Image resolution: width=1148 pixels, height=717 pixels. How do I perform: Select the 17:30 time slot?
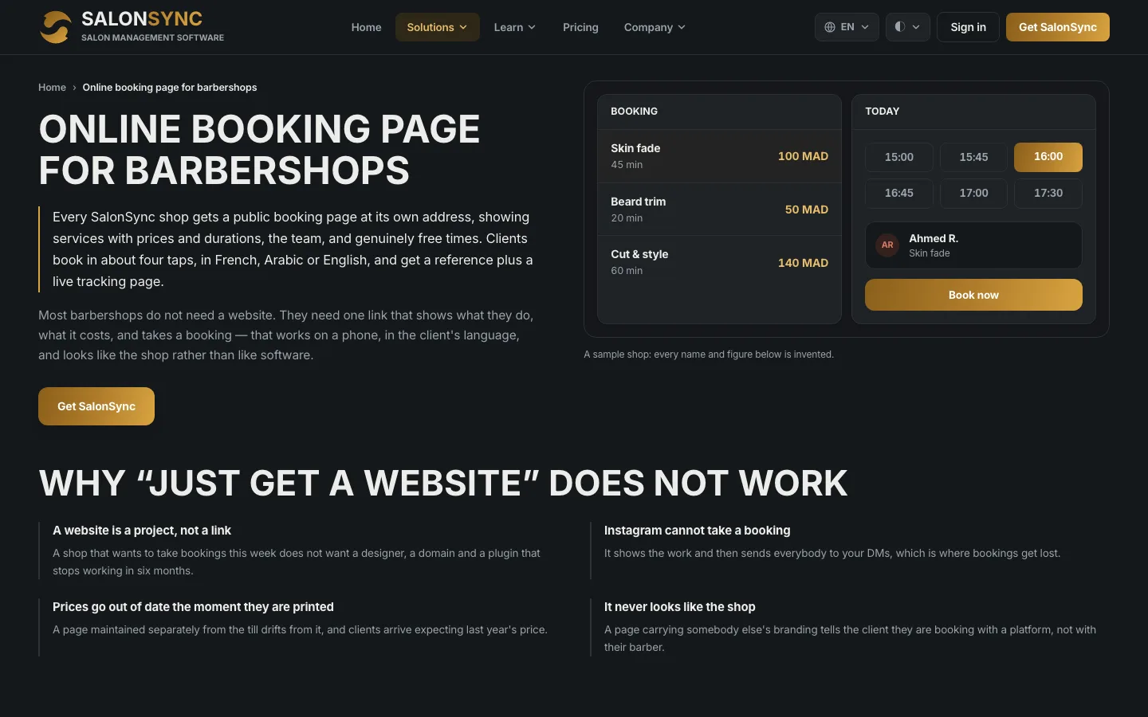pyautogui.click(x=1048, y=194)
